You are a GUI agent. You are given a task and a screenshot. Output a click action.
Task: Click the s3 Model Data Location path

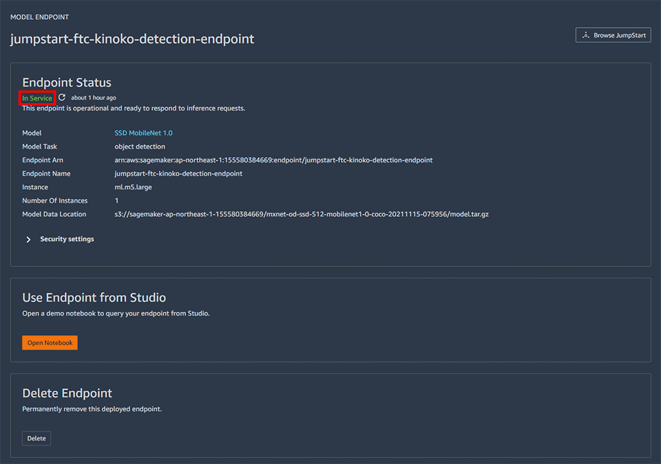tap(301, 214)
